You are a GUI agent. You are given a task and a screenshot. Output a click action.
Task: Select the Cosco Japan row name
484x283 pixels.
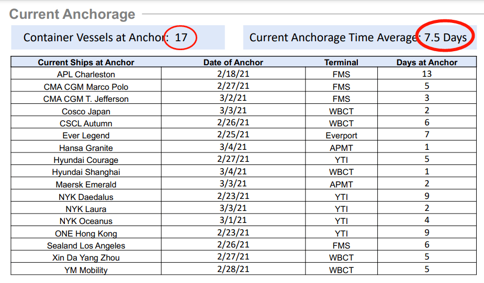[x=86, y=111]
